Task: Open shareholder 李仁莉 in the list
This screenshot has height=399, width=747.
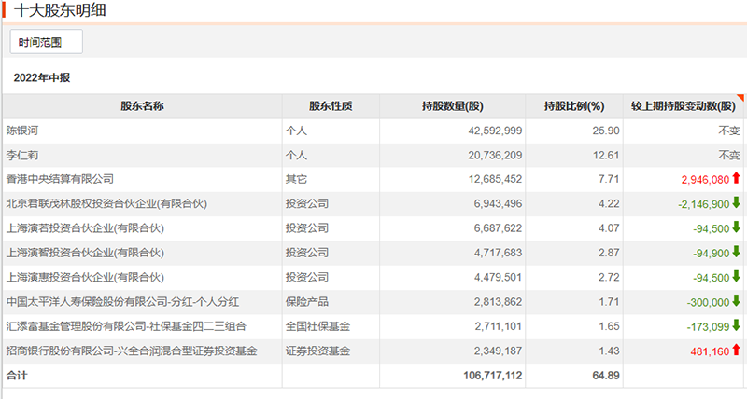Action: coord(24,155)
